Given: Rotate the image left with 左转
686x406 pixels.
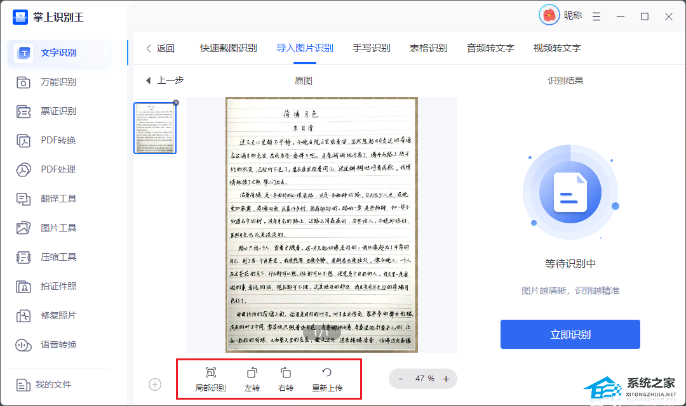Looking at the screenshot, I should click(x=252, y=379).
